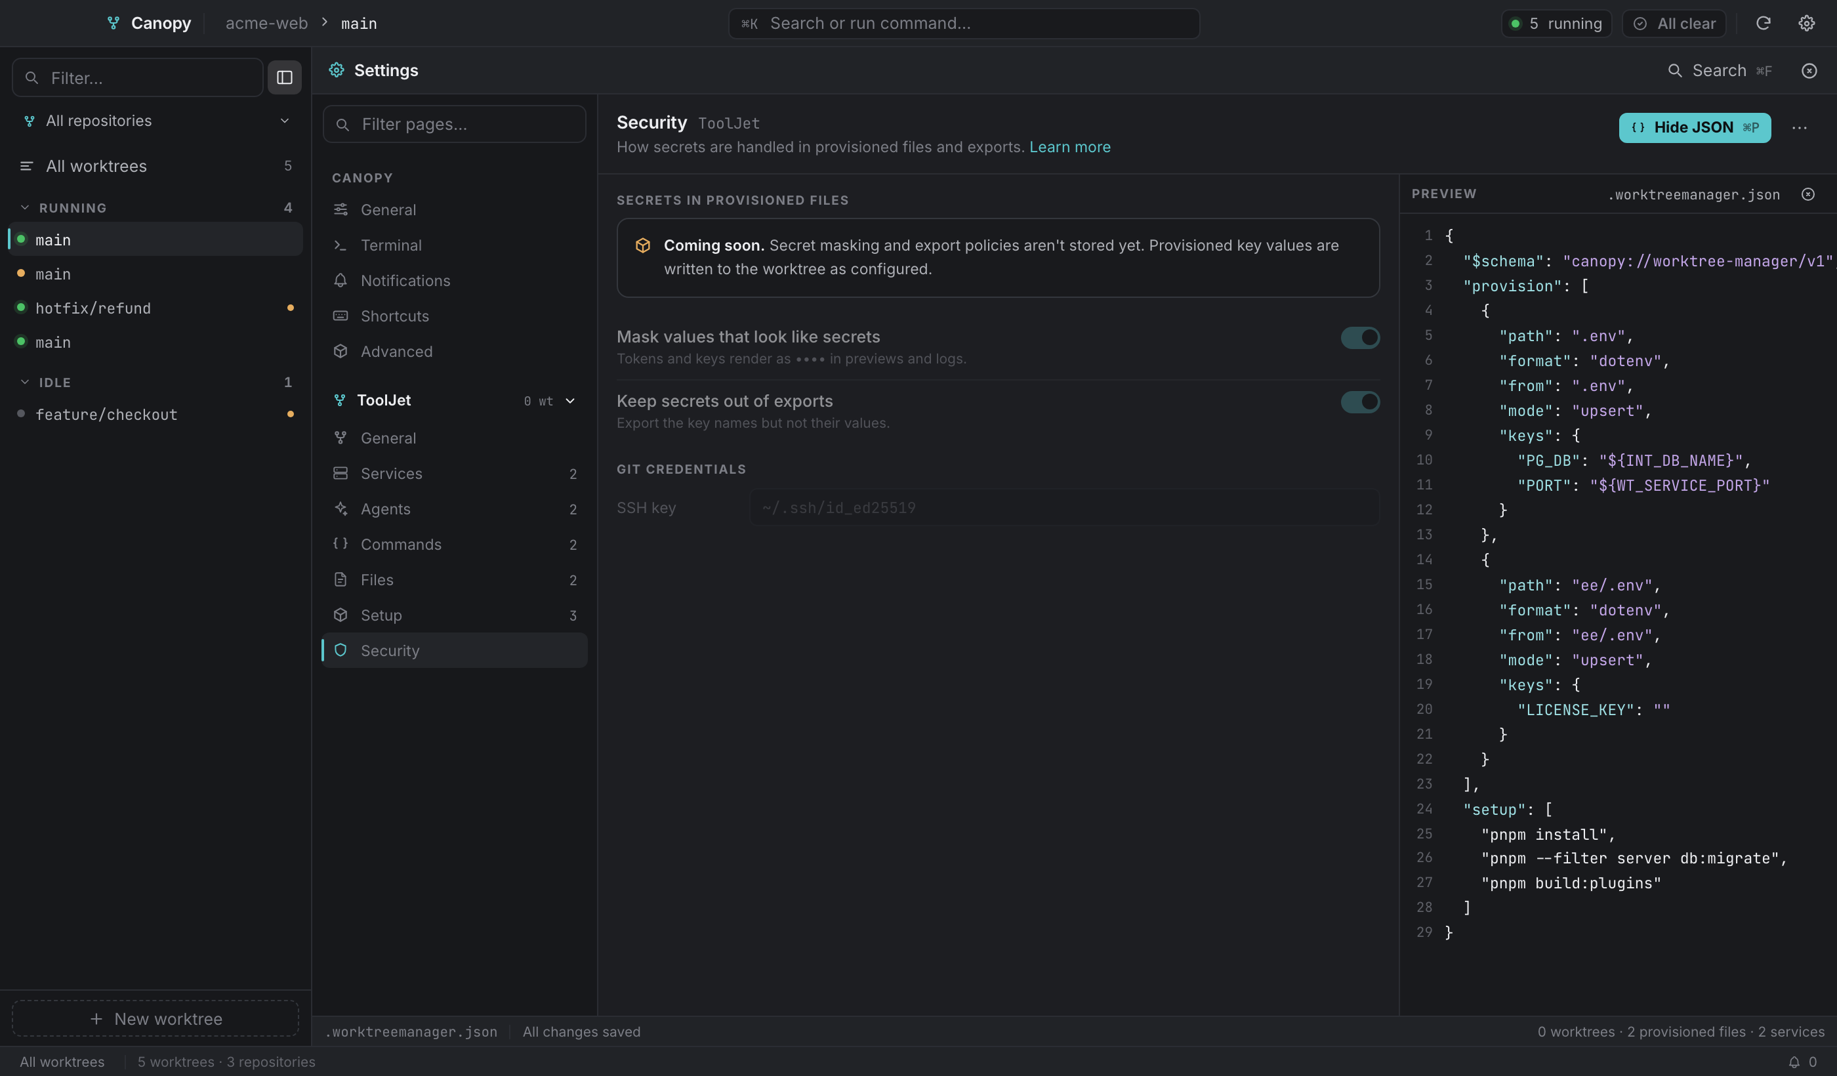Select the orange-dot main worktree

click(155, 274)
